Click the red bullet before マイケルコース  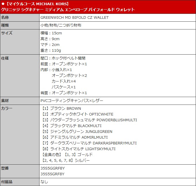coord(3,4)
